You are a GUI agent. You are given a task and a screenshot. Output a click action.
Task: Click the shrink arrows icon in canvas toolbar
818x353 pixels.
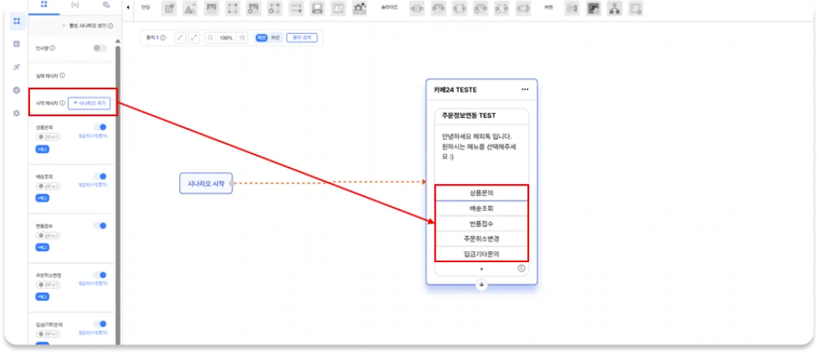tap(180, 38)
